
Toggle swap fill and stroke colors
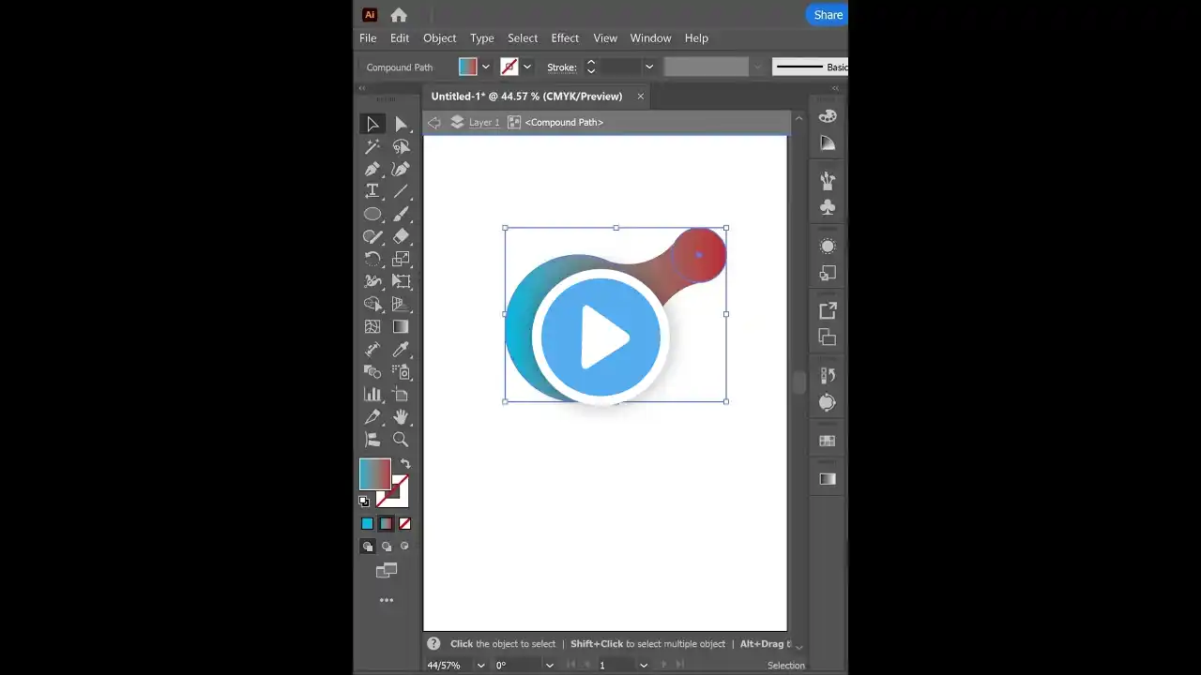[x=404, y=461]
